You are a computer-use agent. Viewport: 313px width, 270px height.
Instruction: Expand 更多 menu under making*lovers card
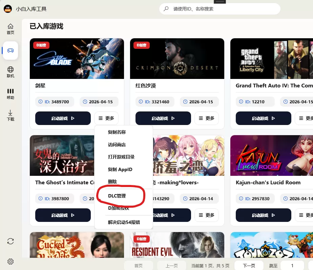[207, 215]
